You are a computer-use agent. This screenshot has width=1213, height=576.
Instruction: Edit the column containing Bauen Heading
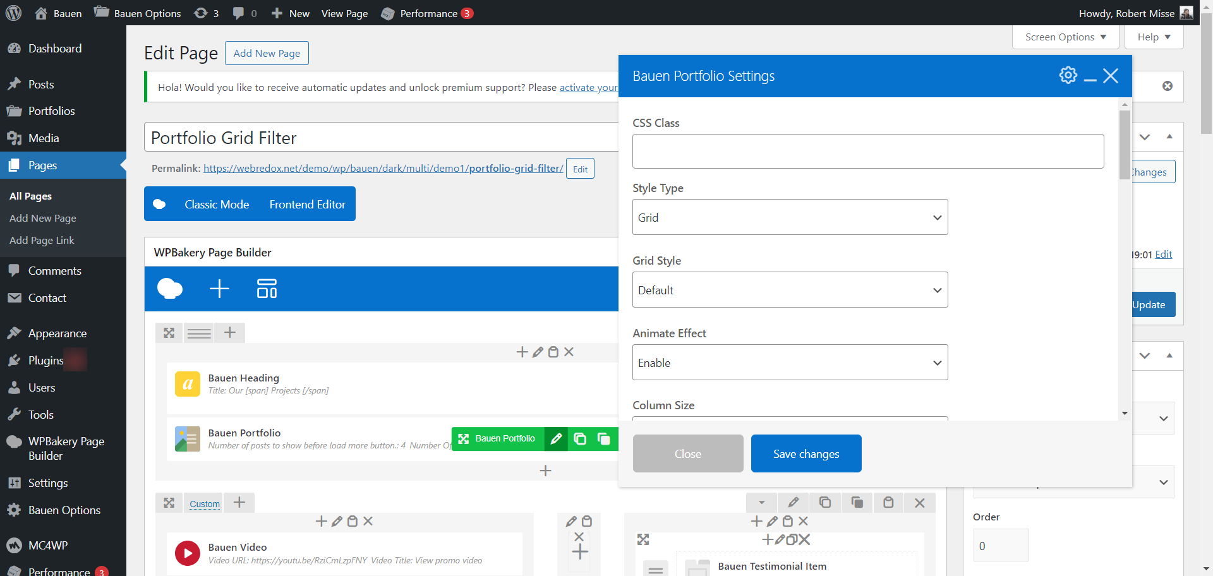coord(538,352)
